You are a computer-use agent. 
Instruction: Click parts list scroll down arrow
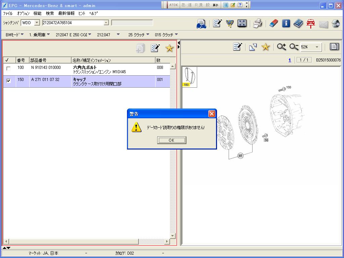click(173, 236)
